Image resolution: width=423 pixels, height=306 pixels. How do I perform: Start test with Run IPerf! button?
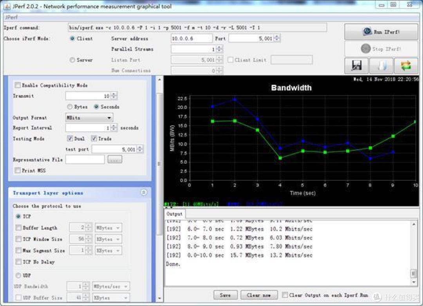pos(381,32)
